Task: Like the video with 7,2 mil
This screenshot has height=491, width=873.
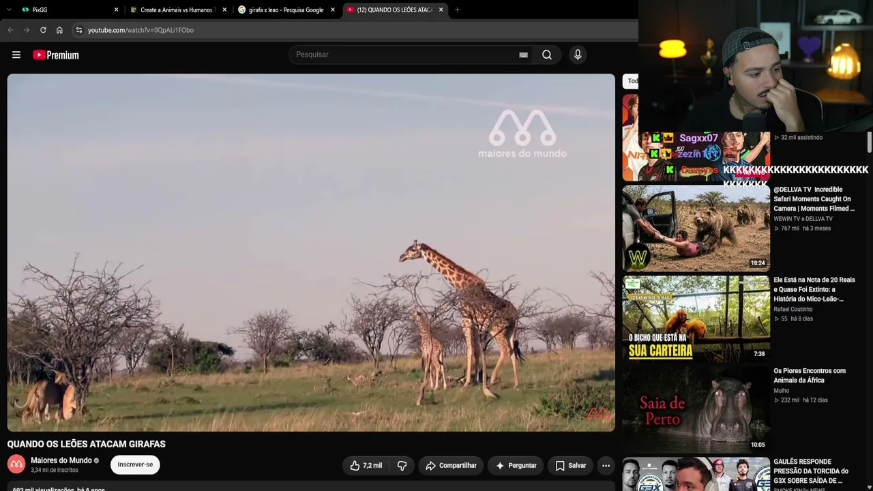Action: (x=366, y=465)
